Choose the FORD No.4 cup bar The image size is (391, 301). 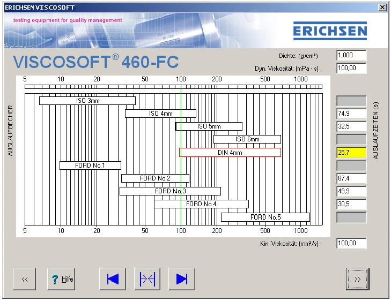tap(201, 204)
